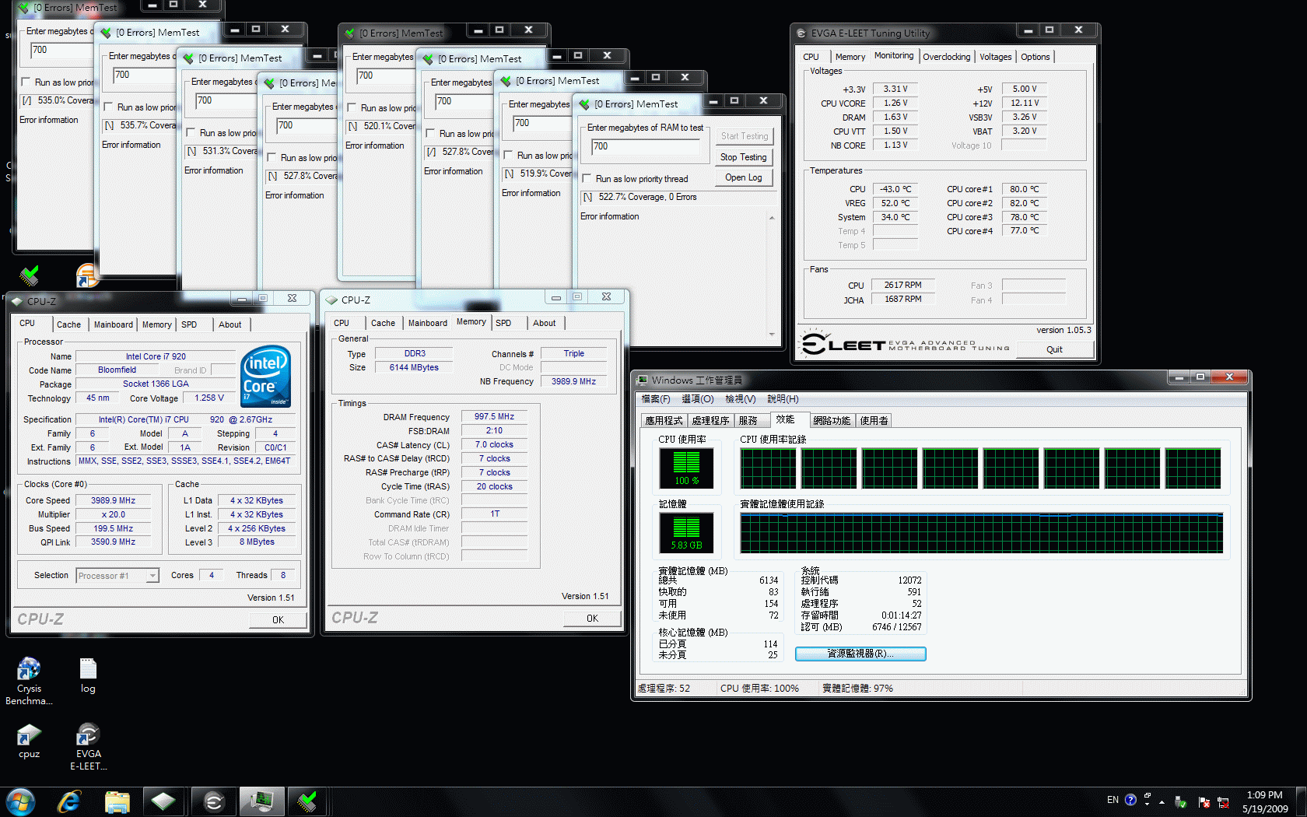The height and width of the screenshot is (817, 1307).
Task: Toggle low priority checkbox in 531.3% MemTest
Action: click(191, 133)
